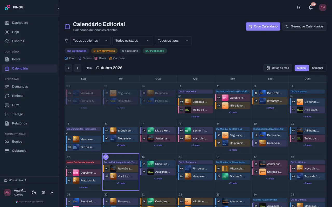Screen dimensions: 332x207
Task: Expand +3 mais on day 16
Action: [233, 183]
